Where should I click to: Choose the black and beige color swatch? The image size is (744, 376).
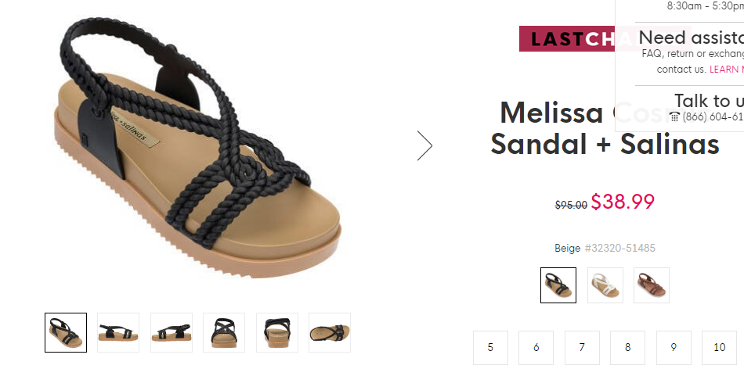558,285
